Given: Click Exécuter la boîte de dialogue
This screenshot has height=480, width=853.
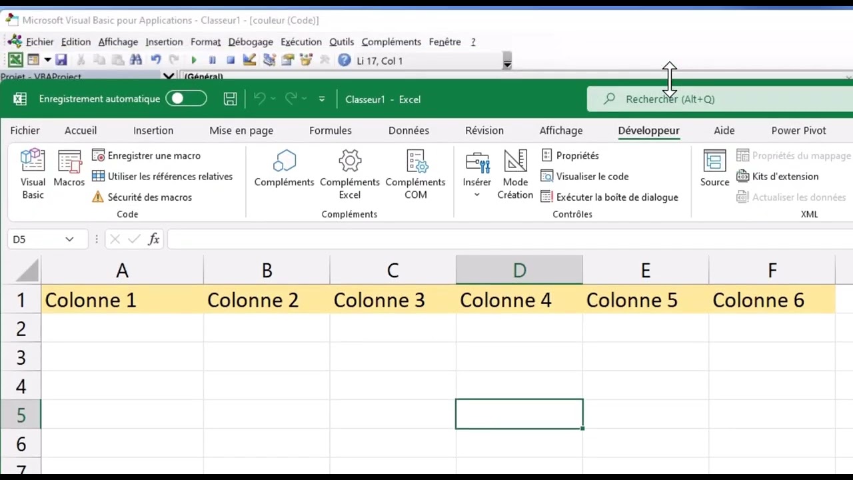Looking at the screenshot, I should 609,197.
